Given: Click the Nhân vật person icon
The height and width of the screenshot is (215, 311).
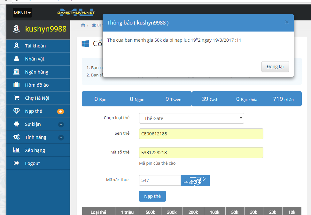Looking at the screenshot, I should coord(17,59).
